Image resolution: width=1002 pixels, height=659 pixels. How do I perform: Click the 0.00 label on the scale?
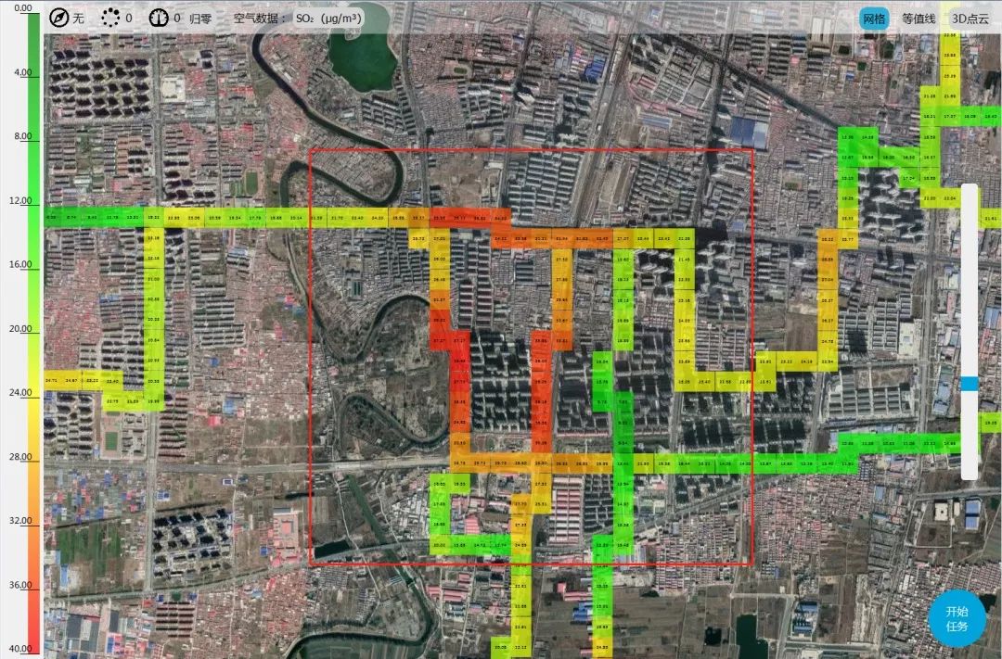(x=22, y=7)
